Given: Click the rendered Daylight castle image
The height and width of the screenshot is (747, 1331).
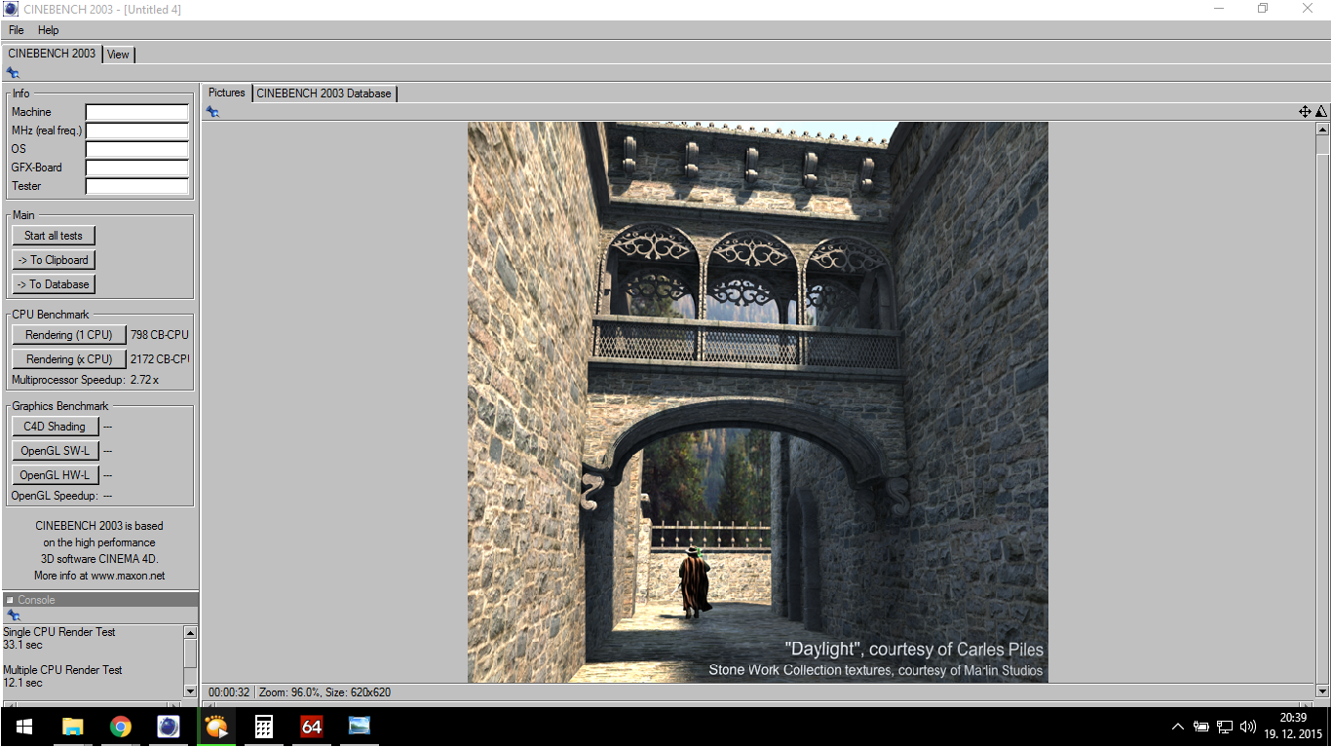Looking at the screenshot, I should [758, 402].
